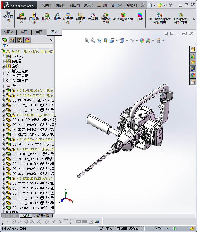Click Zoom to Area in view toolbar
The height and width of the screenshot is (232, 197).
coord(93,40)
